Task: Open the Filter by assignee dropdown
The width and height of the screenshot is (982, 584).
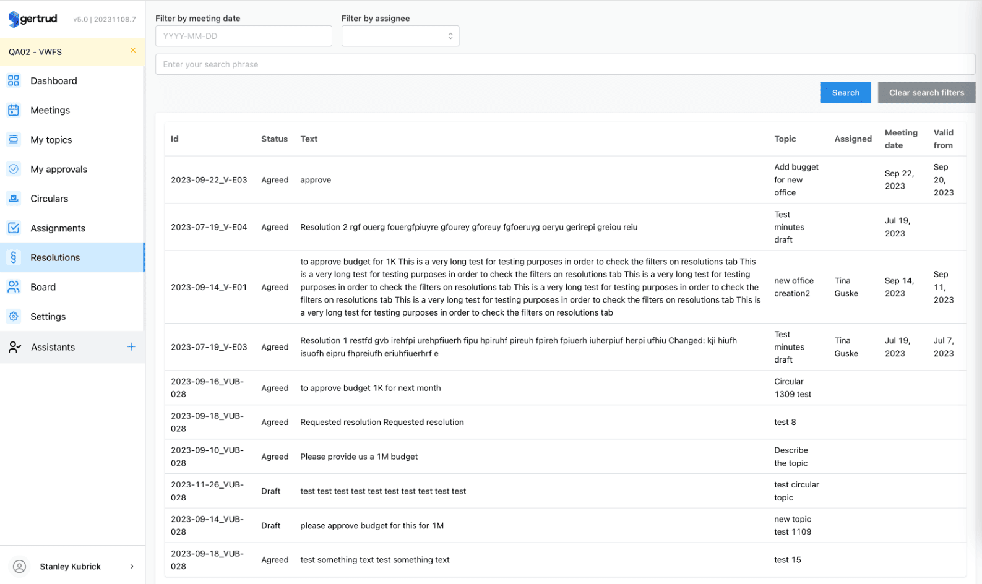Action: [x=400, y=36]
